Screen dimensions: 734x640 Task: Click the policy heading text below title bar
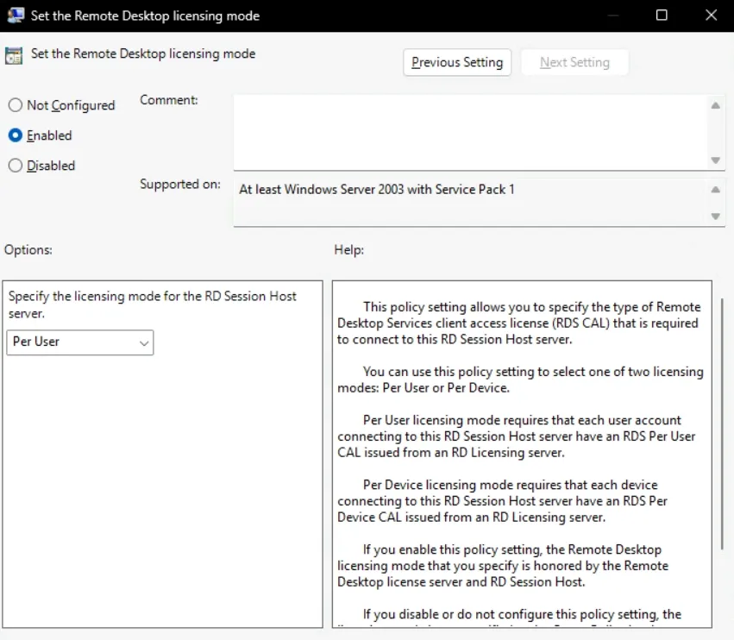pyautogui.click(x=143, y=53)
